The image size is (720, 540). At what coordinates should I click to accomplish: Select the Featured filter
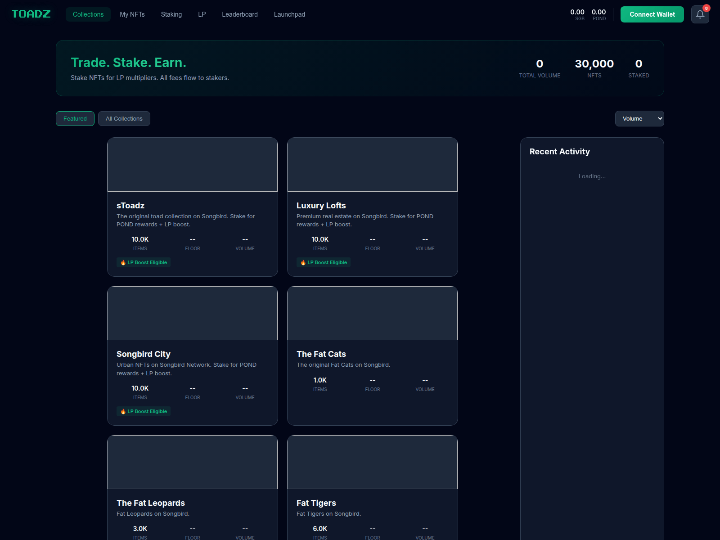pos(75,118)
